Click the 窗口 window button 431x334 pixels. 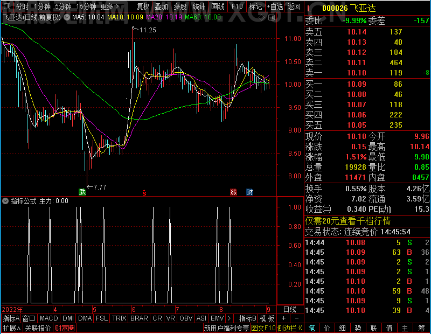pos(29,318)
